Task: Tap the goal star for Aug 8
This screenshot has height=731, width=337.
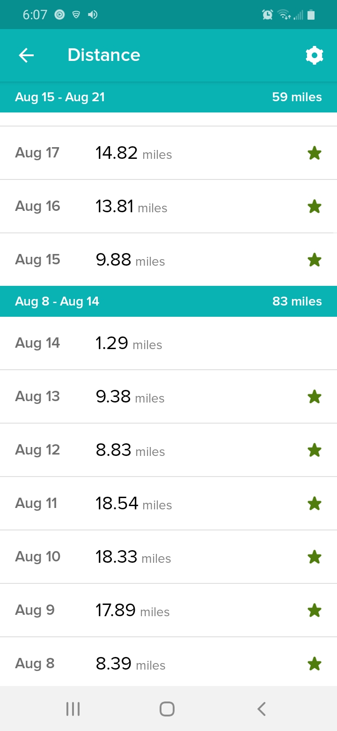Action: (x=314, y=664)
